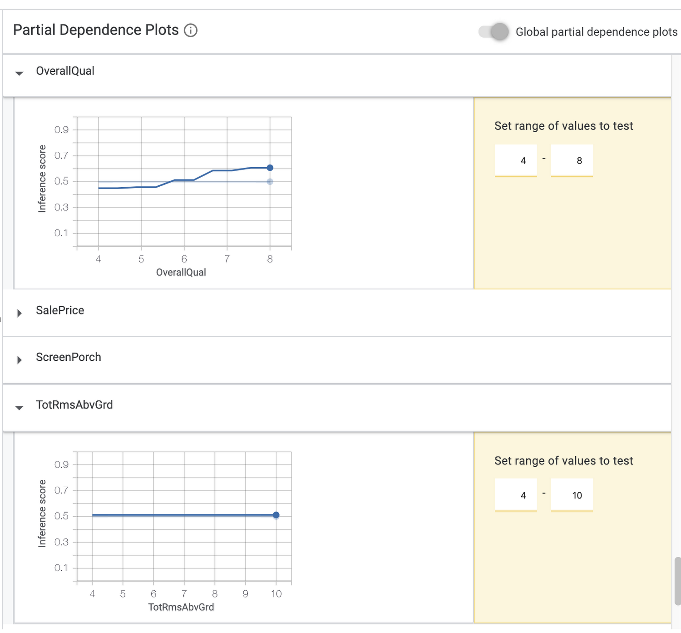Collapse the OverallQual section arrow

19,73
